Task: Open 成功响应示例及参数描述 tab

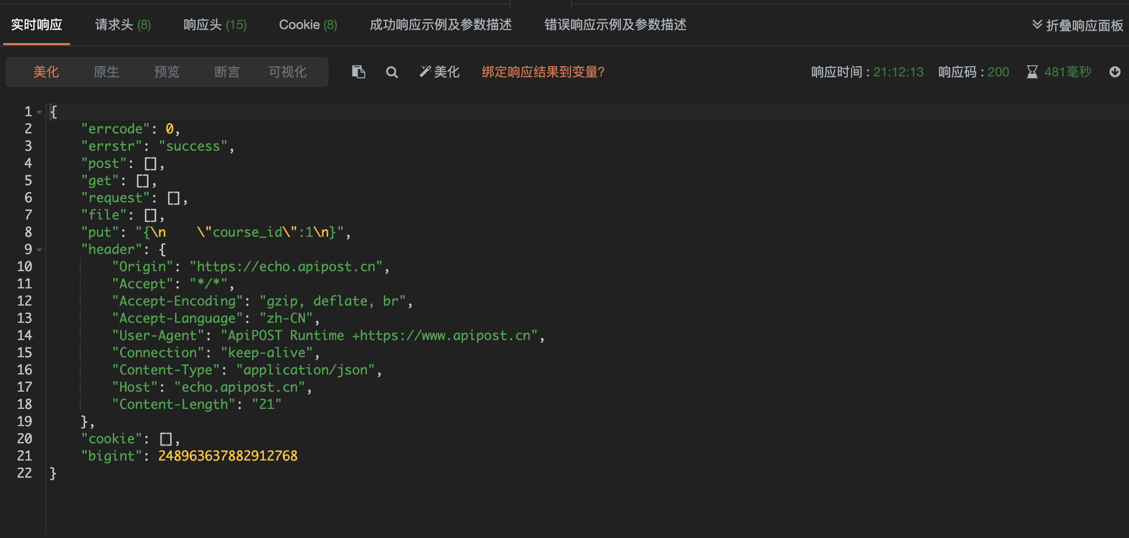Action: [x=441, y=25]
